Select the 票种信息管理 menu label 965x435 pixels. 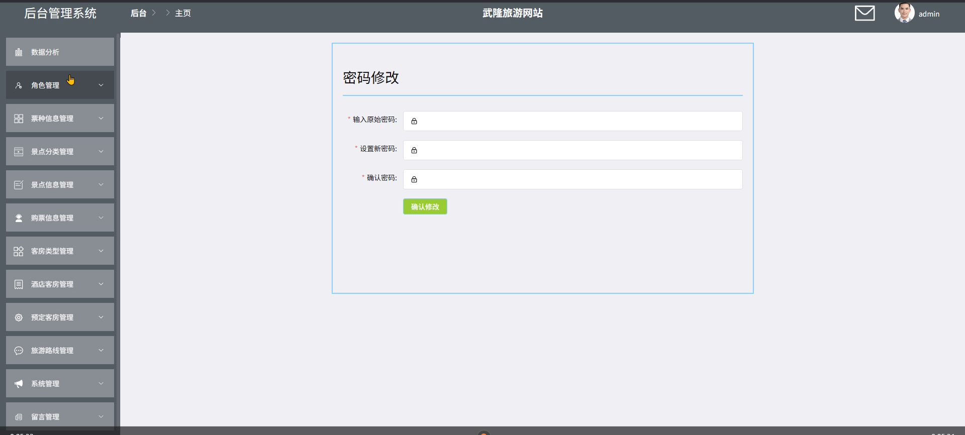coord(52,119)
